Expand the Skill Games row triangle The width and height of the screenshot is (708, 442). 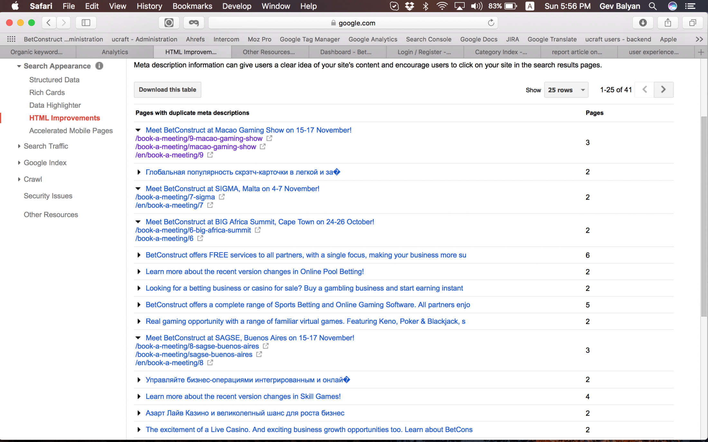click(x=139, y=396)
